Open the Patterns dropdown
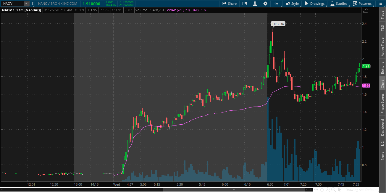 click(x=363, y=4)
